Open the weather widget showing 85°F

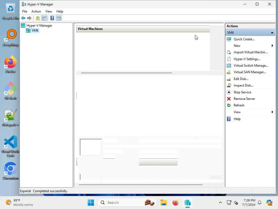(19, 202)
